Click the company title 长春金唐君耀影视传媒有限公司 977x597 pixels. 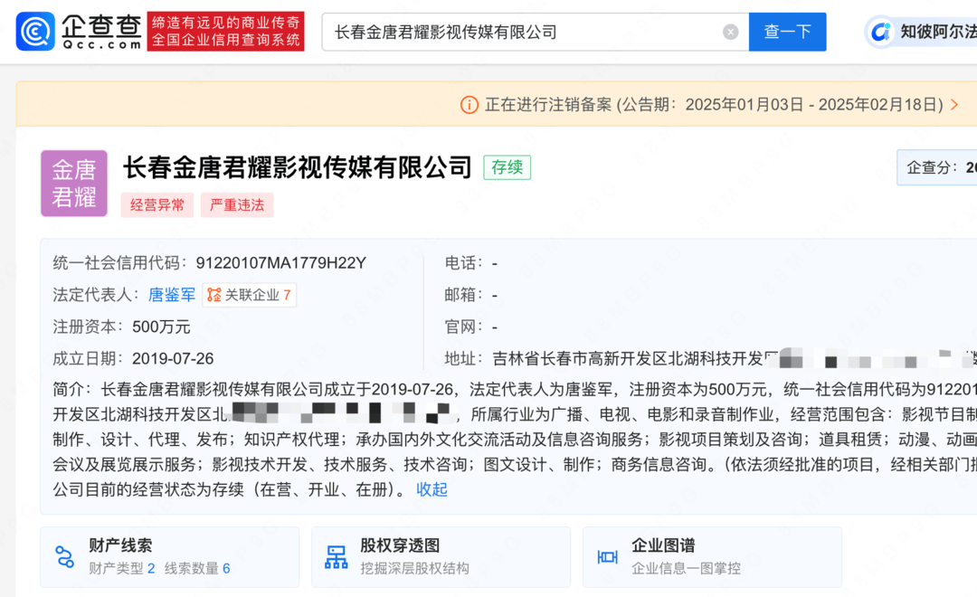coord(298,167)
